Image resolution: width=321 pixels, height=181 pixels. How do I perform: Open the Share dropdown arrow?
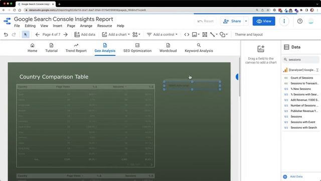point(246,21)
